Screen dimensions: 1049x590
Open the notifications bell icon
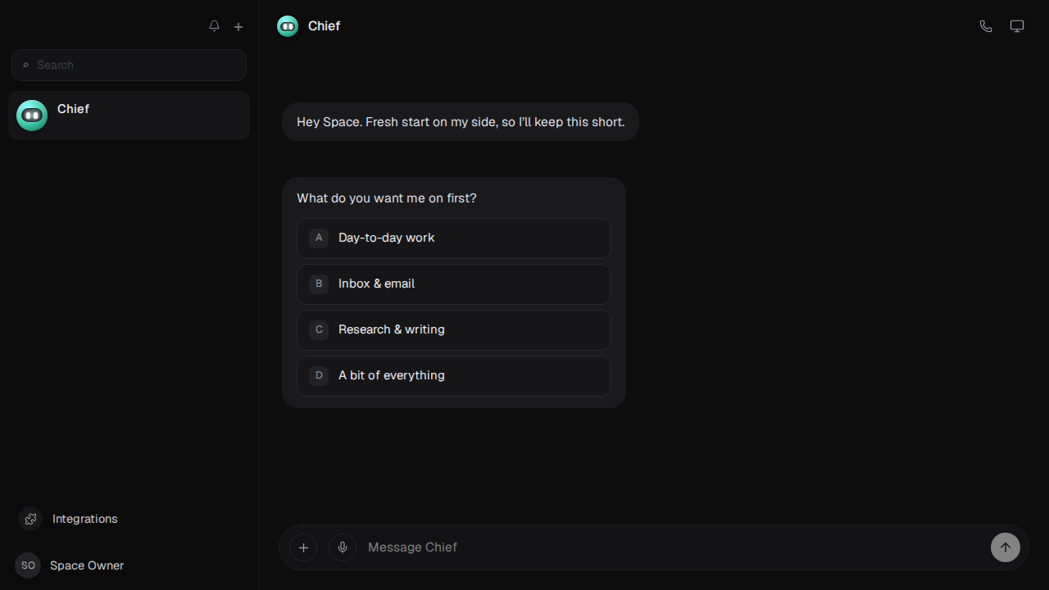coord(214,26)
